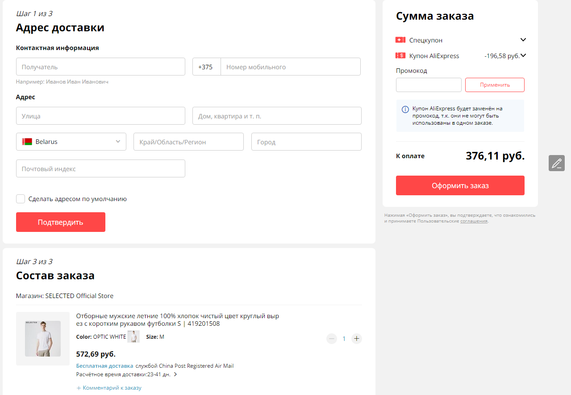This screenshot has width=571, height=395.
Task: Click the Подтвердить button
Action: [61, 222]
